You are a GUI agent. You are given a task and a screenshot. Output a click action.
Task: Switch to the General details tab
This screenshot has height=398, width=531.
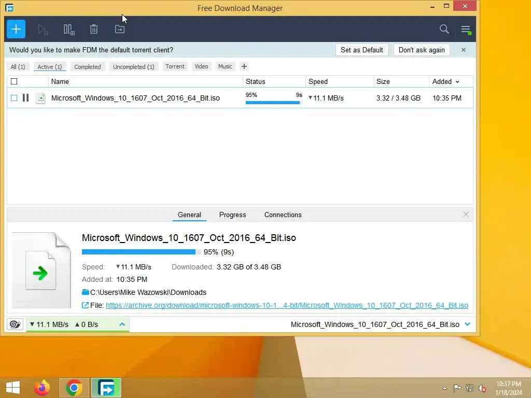click(189, 215)
